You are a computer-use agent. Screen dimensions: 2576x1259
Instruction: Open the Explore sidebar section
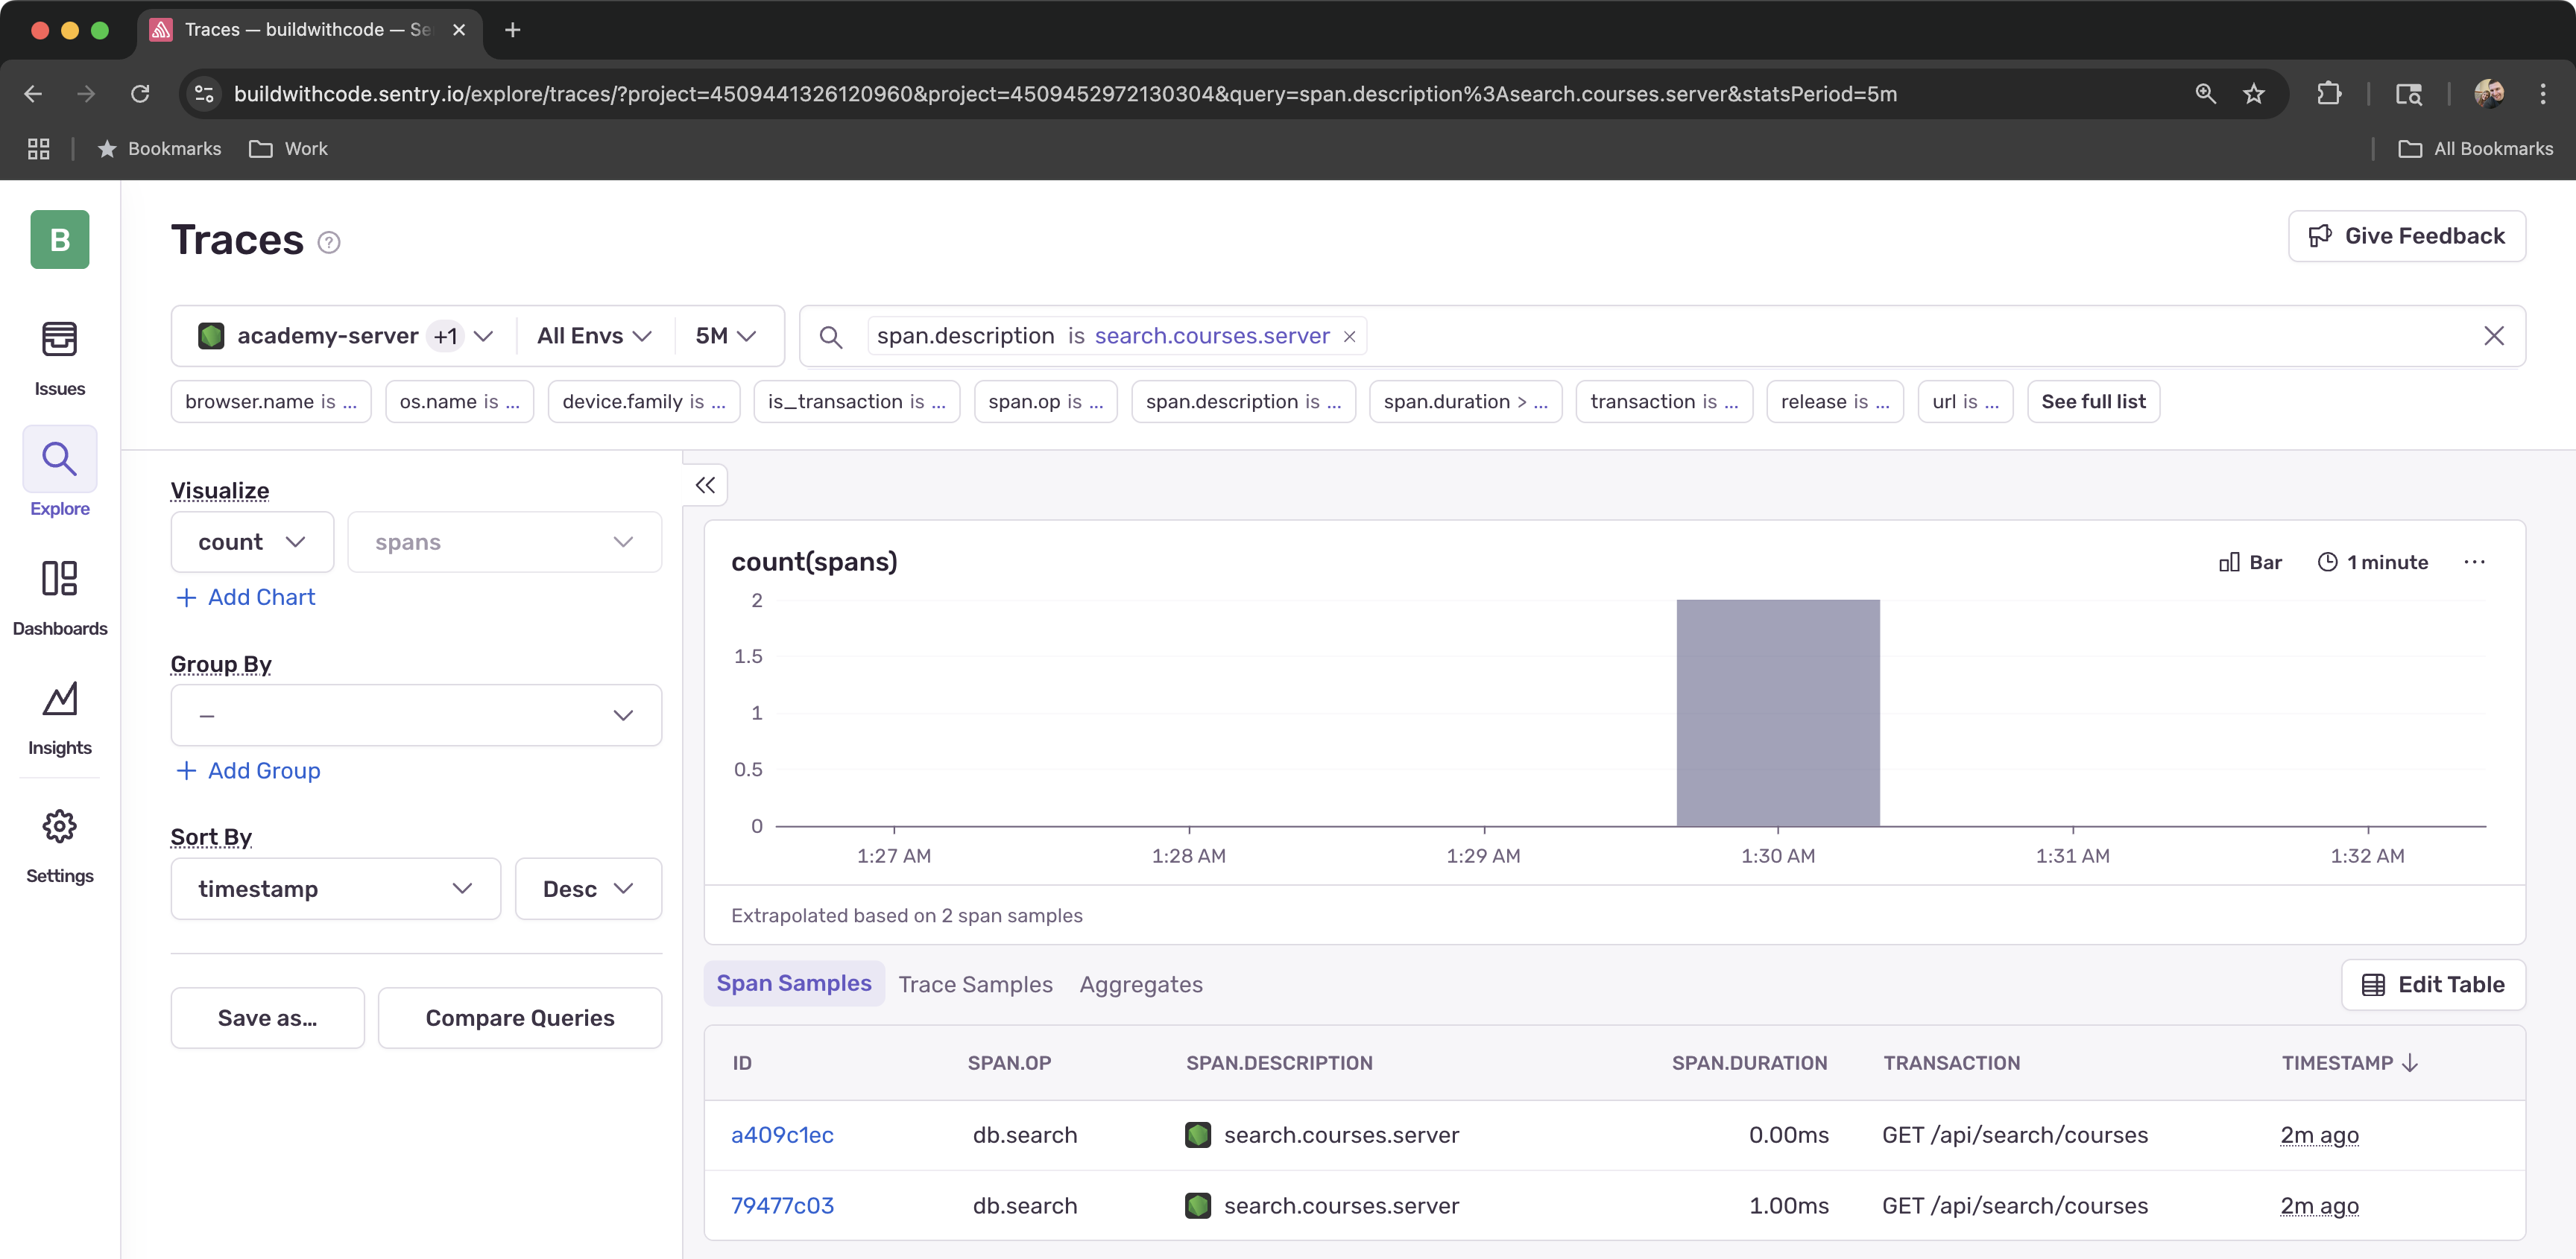pyautogui.click(x=59, y=472)
